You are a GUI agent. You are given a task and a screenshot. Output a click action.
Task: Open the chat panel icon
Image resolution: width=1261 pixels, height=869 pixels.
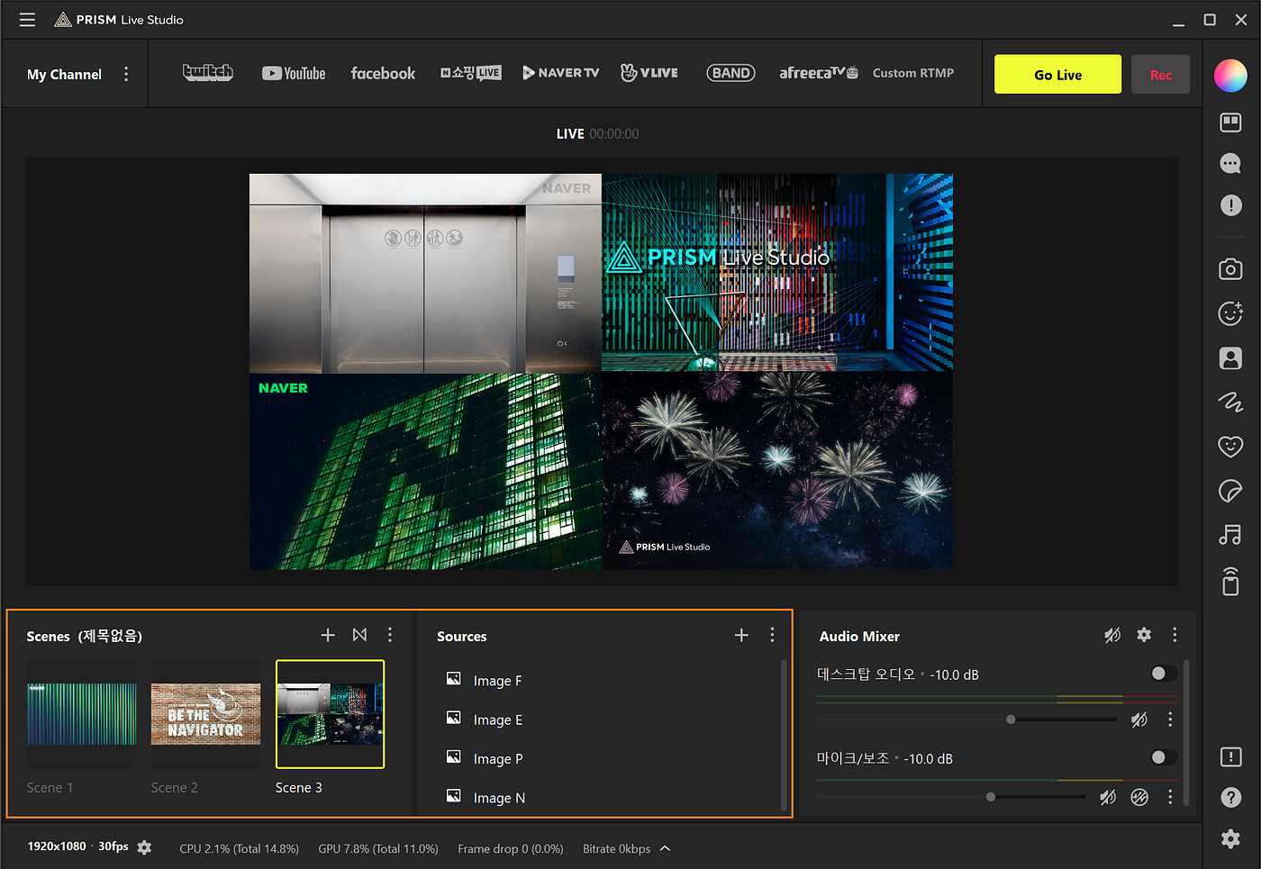coord(1230,163)
